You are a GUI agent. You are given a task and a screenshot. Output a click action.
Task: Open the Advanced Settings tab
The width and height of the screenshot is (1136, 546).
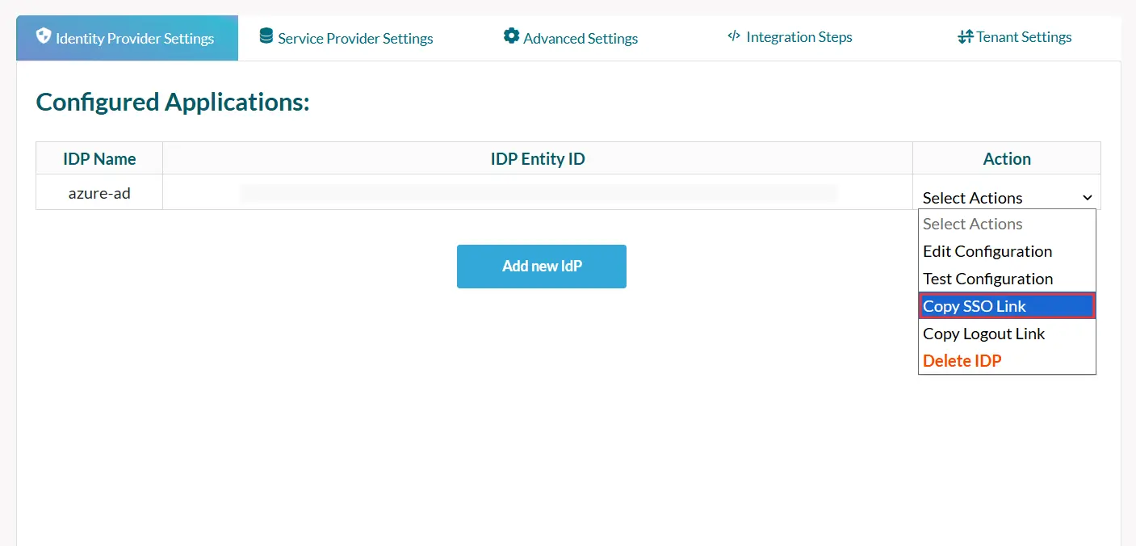(x=580, y=37)
